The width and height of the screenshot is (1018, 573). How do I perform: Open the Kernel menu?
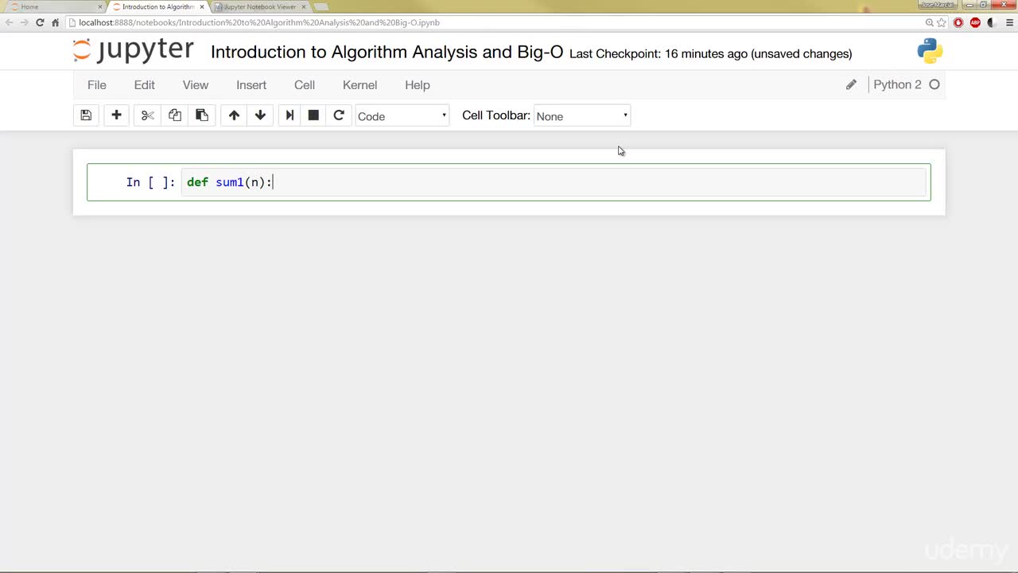pos(359,85)
